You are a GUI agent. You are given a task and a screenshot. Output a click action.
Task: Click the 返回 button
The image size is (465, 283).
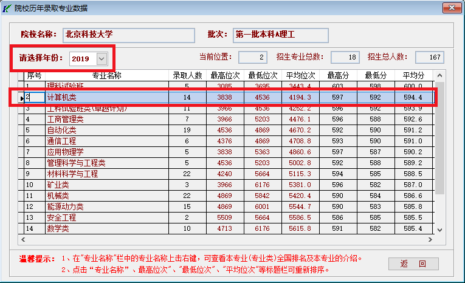tap(413, 264)
